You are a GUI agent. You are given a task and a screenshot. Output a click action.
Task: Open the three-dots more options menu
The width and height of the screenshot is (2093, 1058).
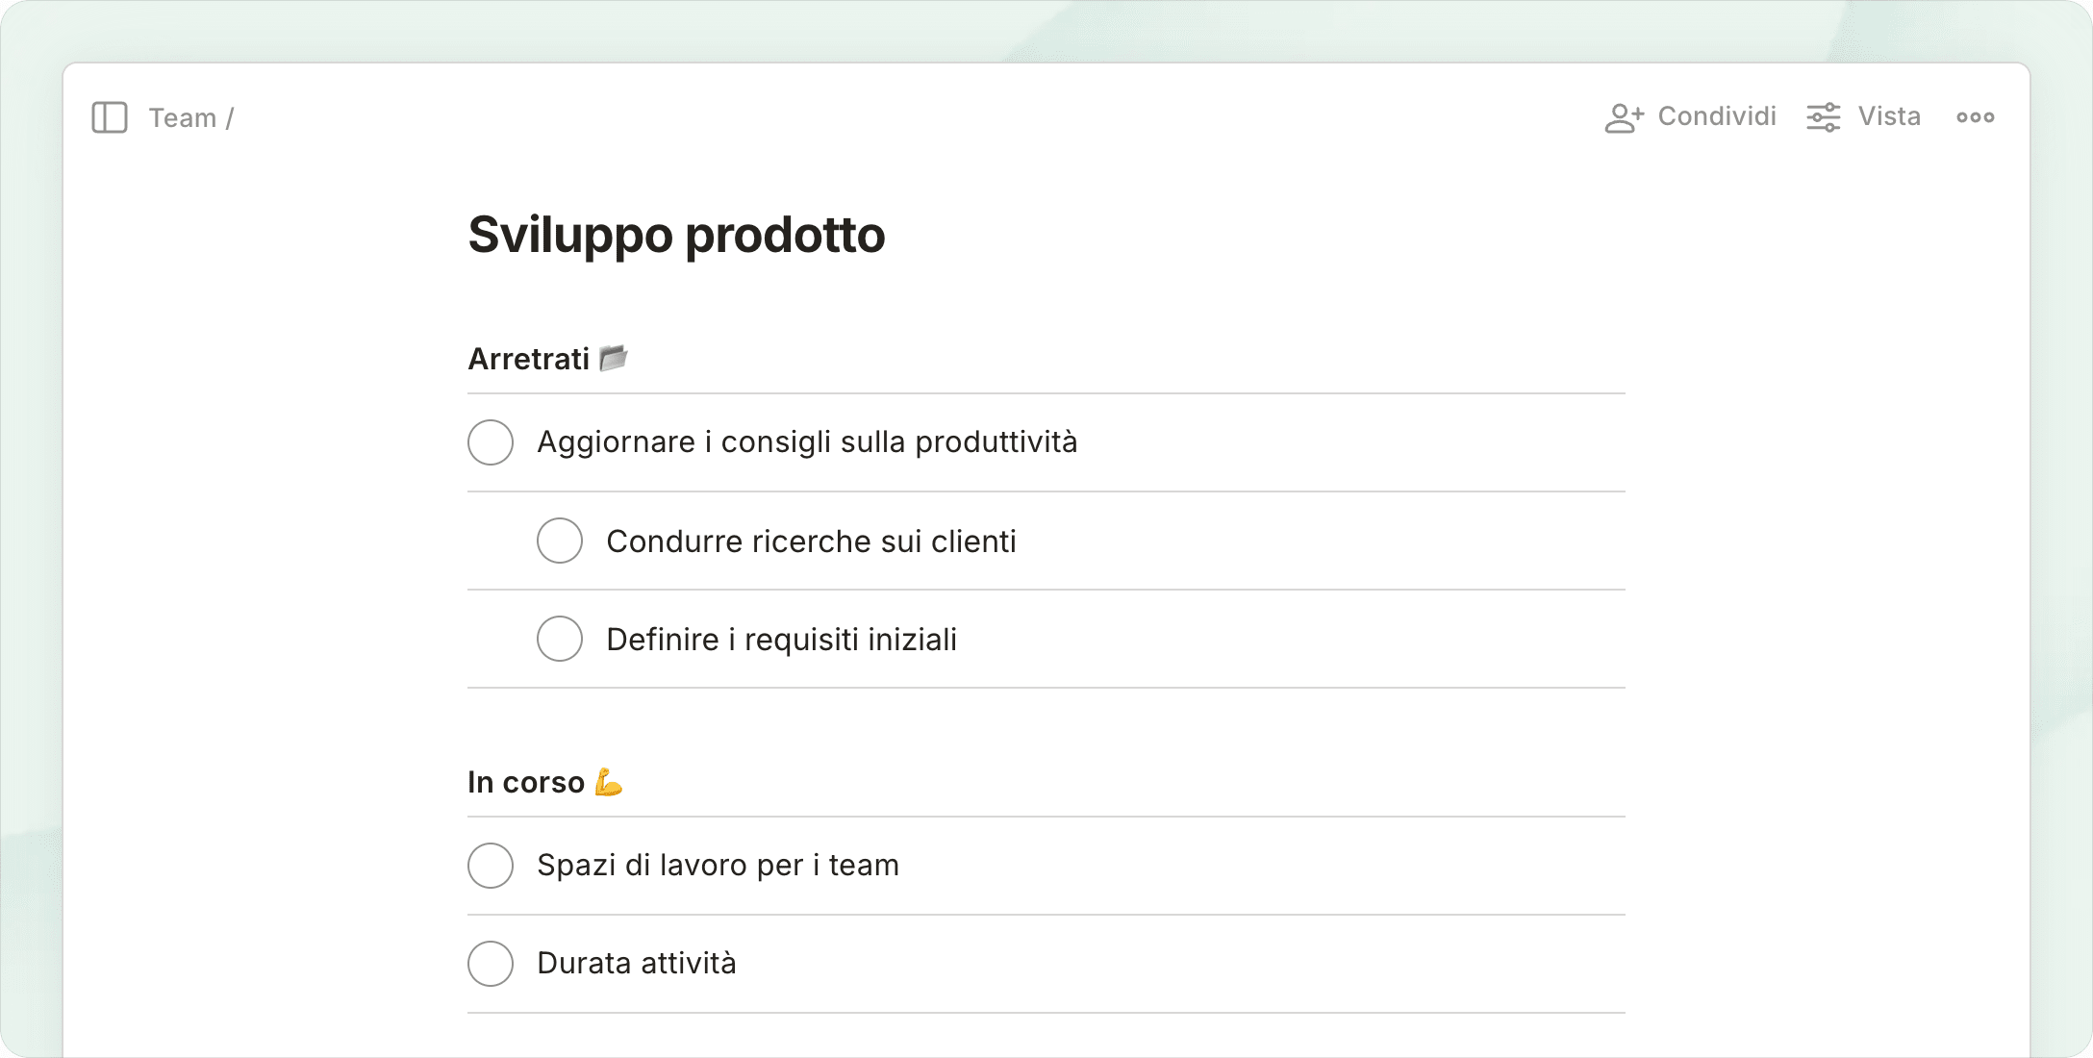coord(1975,117)
